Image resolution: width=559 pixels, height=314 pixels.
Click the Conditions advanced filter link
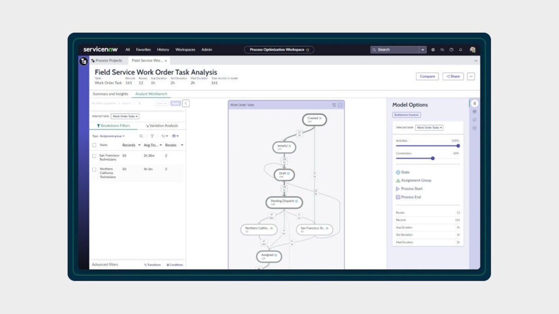click(175, 265)
